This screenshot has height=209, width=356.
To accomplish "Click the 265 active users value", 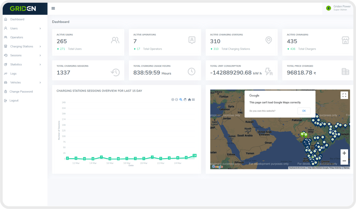I will pos(62,41).
